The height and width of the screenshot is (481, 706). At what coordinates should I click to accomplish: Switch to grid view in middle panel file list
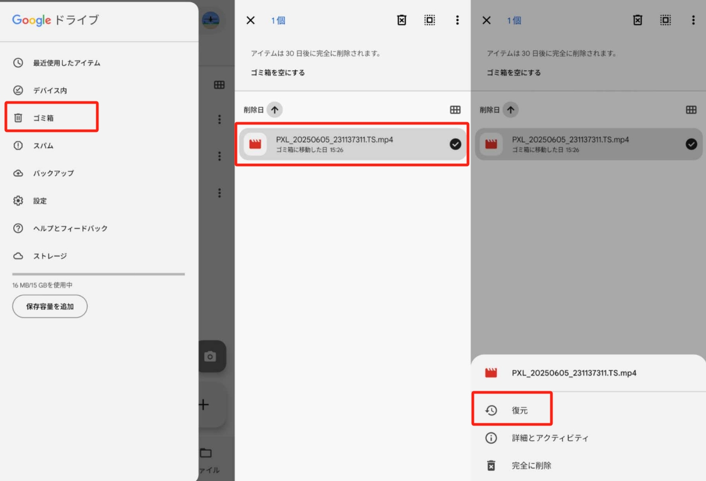click(455, 110)
